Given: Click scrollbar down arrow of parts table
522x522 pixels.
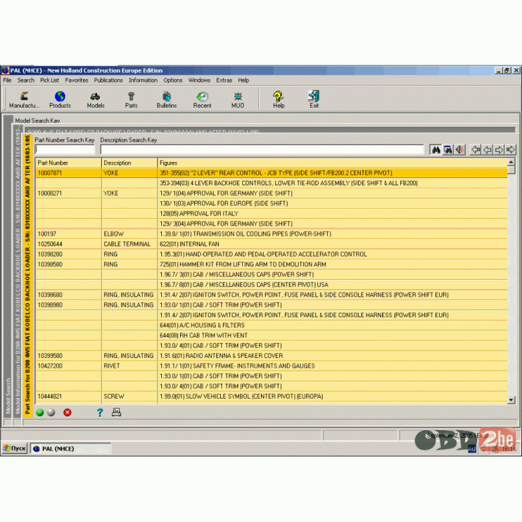Looking at the screenshot, I should [511, 400].
